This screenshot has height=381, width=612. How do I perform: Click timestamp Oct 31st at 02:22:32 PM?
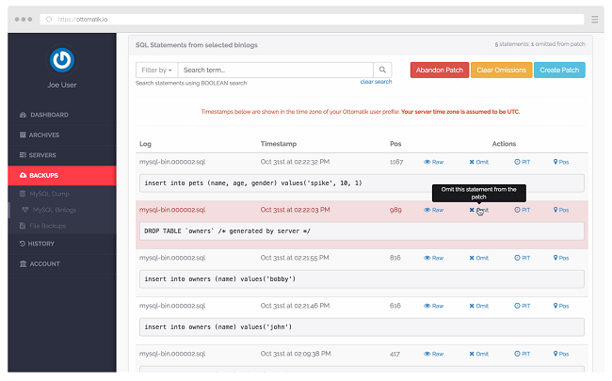pos(295,162)
